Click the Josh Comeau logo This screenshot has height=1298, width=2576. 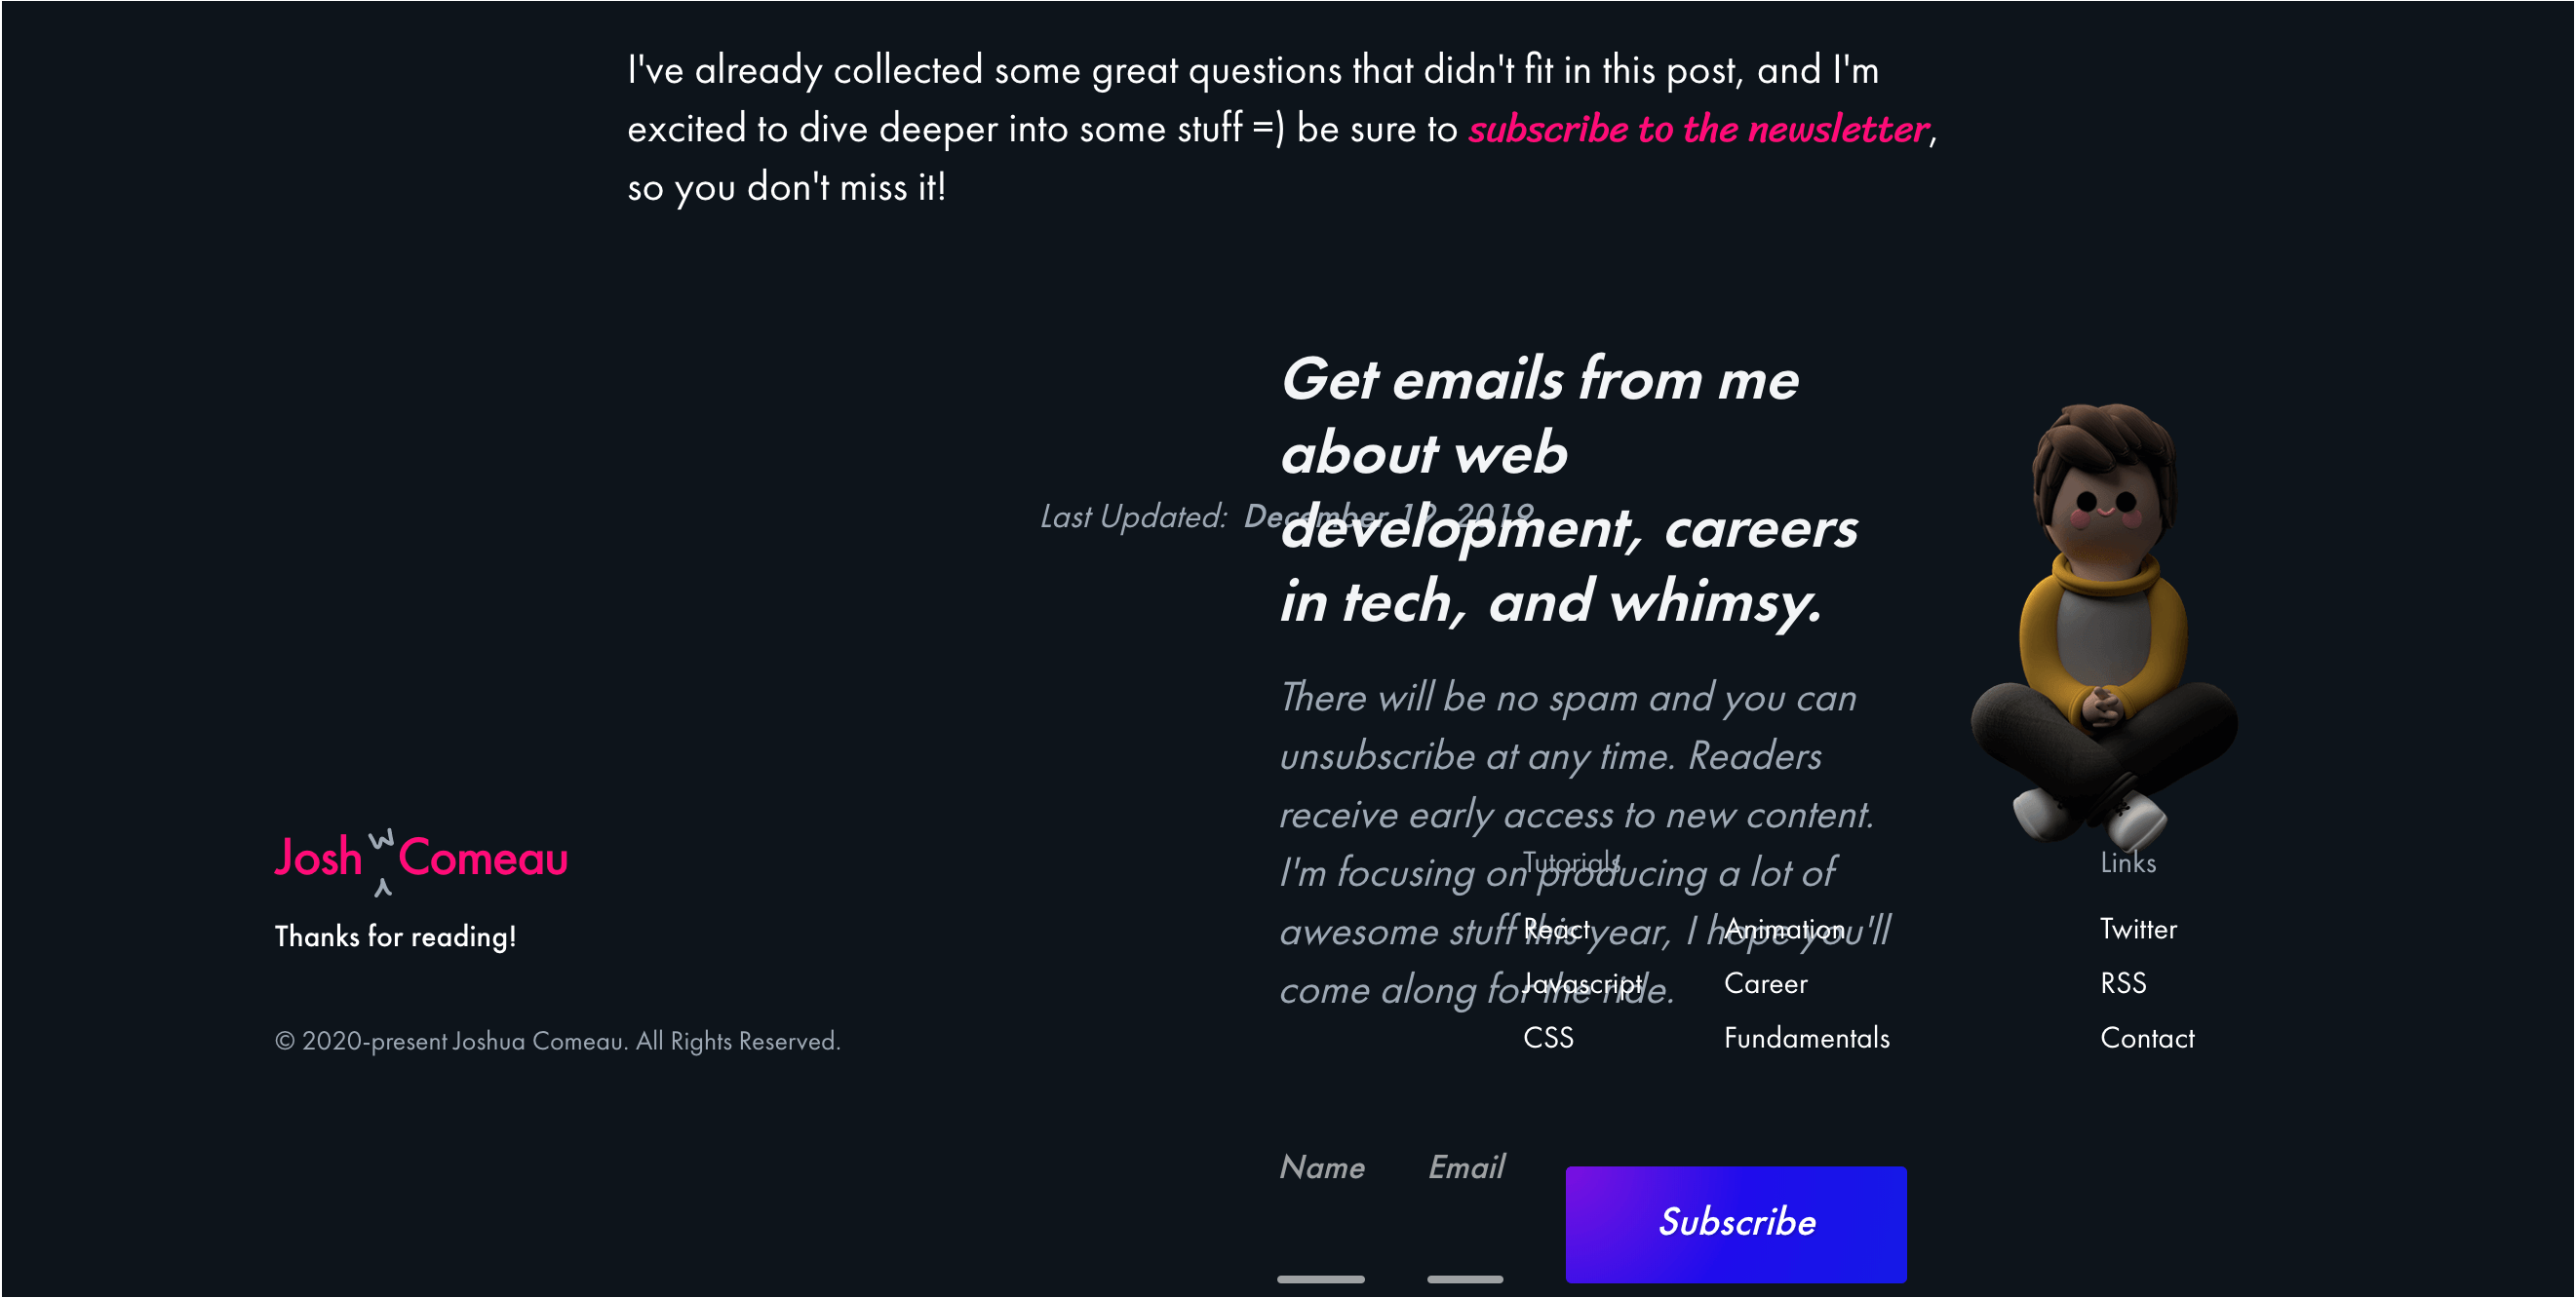tap(422, 858)
